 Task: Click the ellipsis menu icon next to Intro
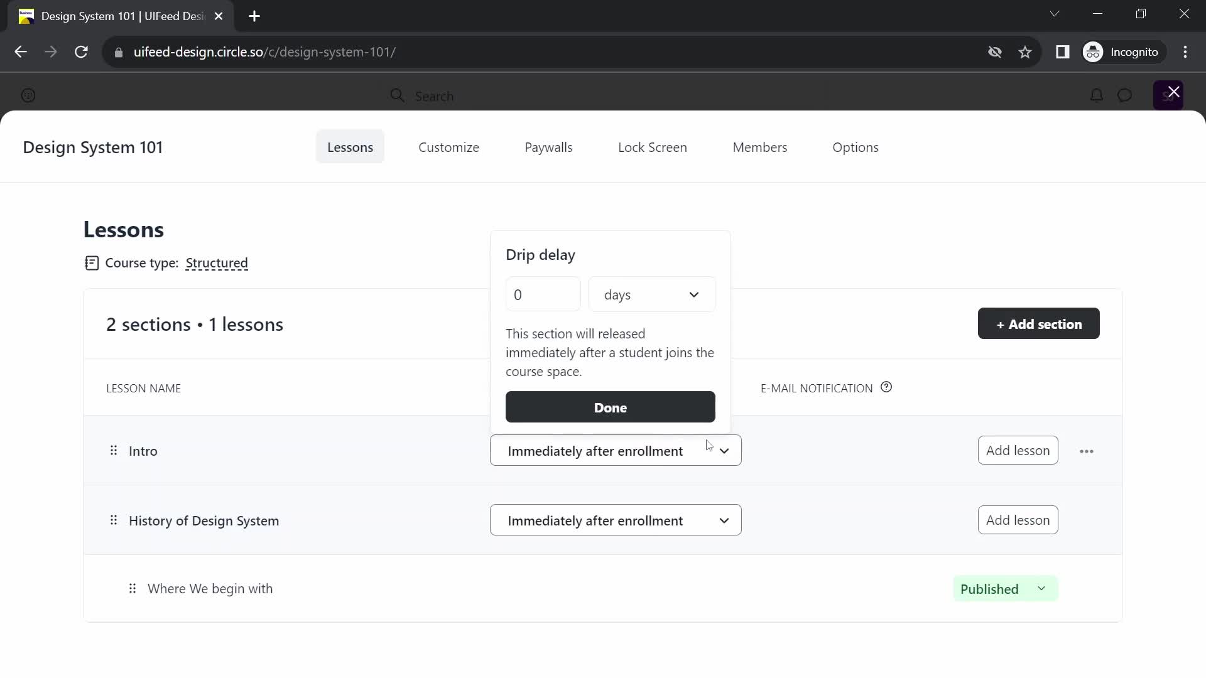pyautogui.click(x=1087, y=449)
